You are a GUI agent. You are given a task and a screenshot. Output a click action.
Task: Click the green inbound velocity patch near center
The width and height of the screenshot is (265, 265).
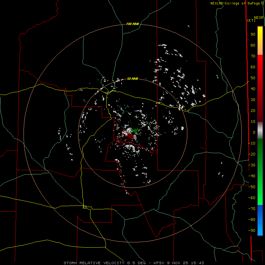click(136, 130)
